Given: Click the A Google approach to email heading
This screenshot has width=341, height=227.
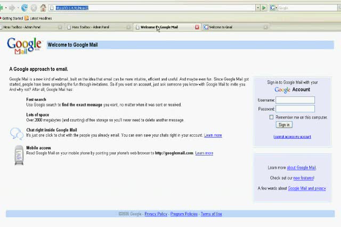Looking at the screenshot, I should [x=39, y=69].
